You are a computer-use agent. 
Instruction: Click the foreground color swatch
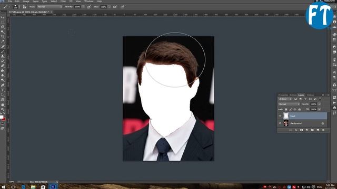tap(1, 117)
